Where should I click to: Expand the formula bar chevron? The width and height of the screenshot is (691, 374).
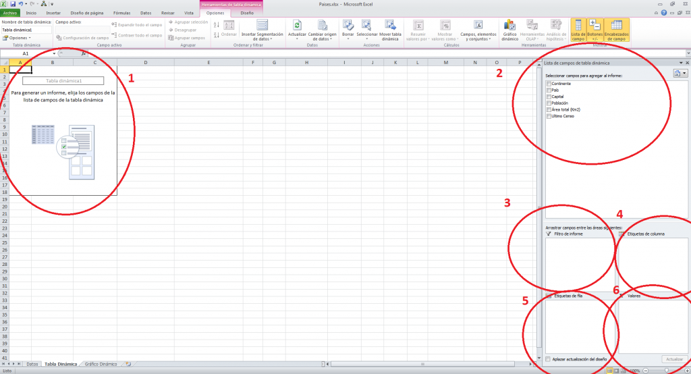688,53
